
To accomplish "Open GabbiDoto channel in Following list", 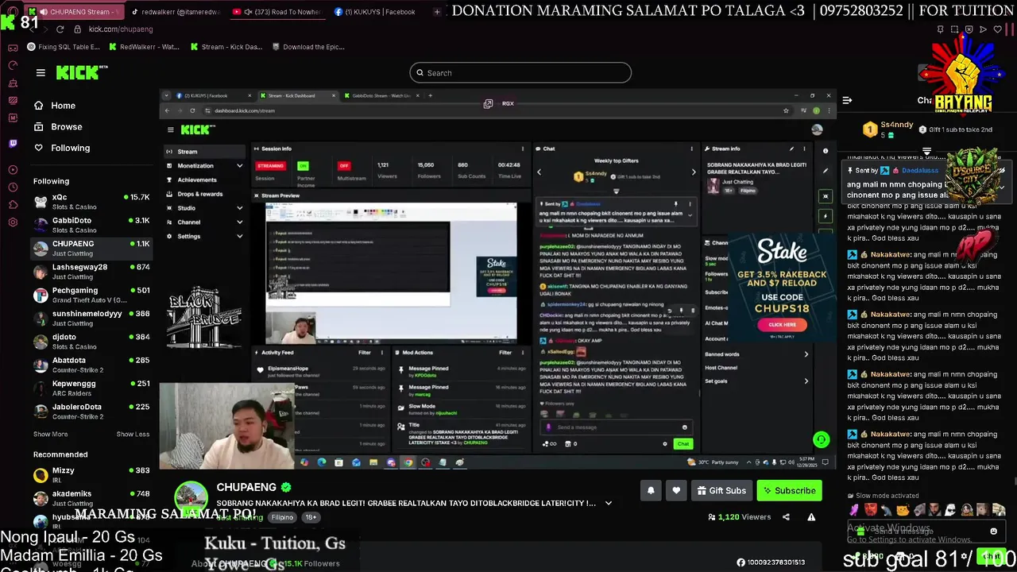I will (x=91, y=225).
